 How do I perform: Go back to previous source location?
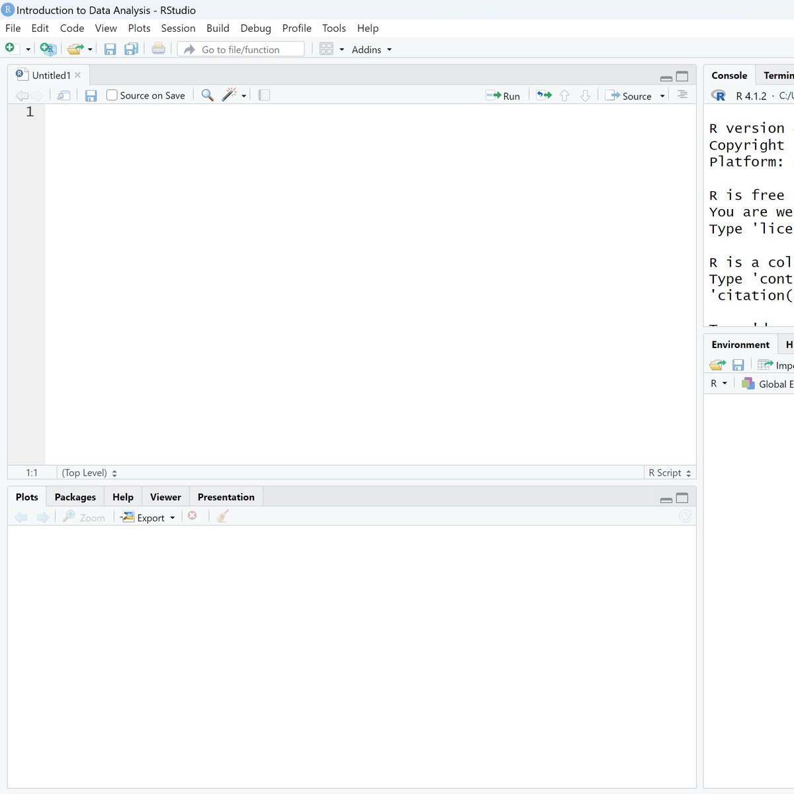point(22,96)
